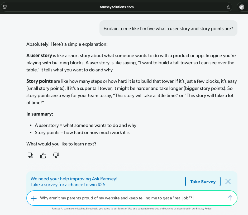Open the browser page menu icon
Screen dimensions: 248x215
5,7
